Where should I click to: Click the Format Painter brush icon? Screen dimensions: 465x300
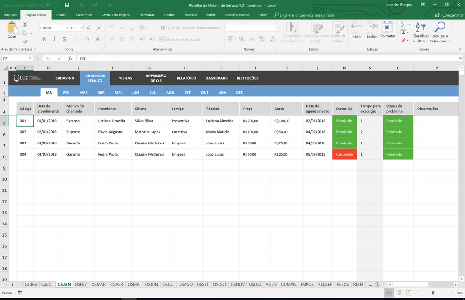[x=25, y=41]
